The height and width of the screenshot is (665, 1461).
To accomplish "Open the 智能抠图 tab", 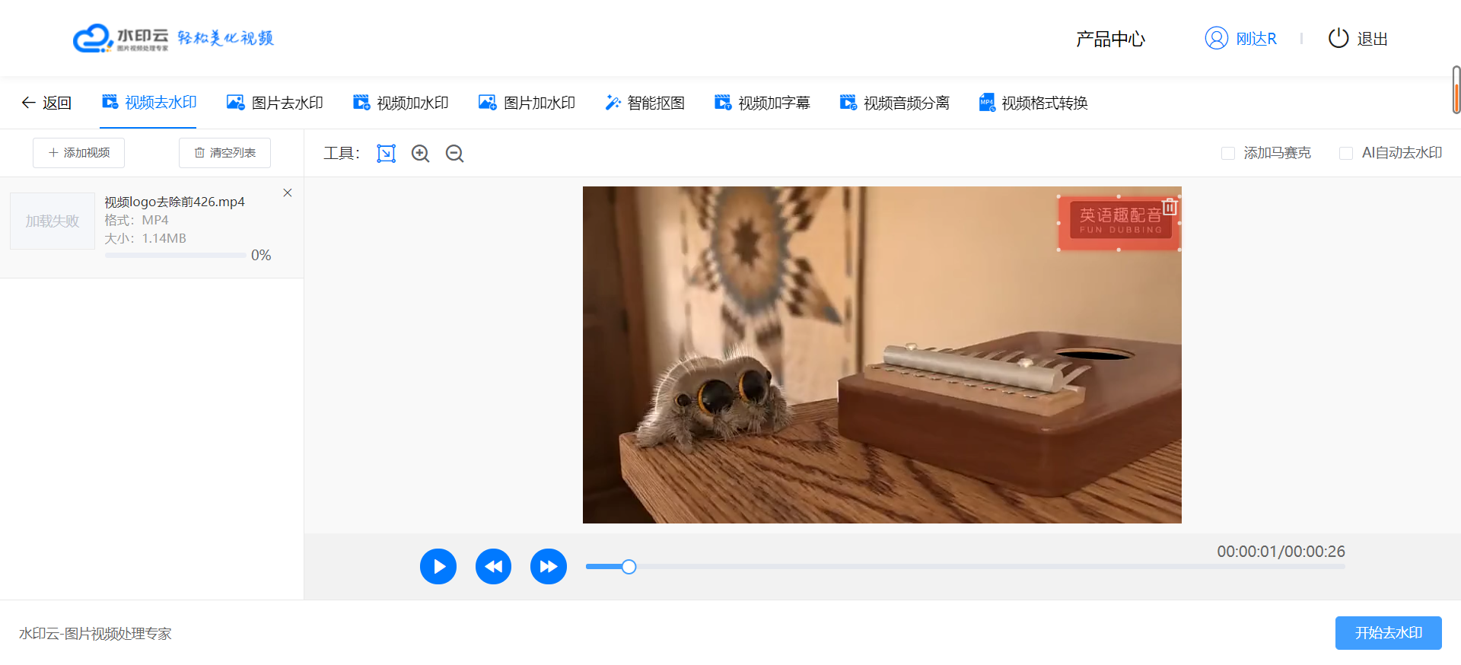I will tap(645, 103).
